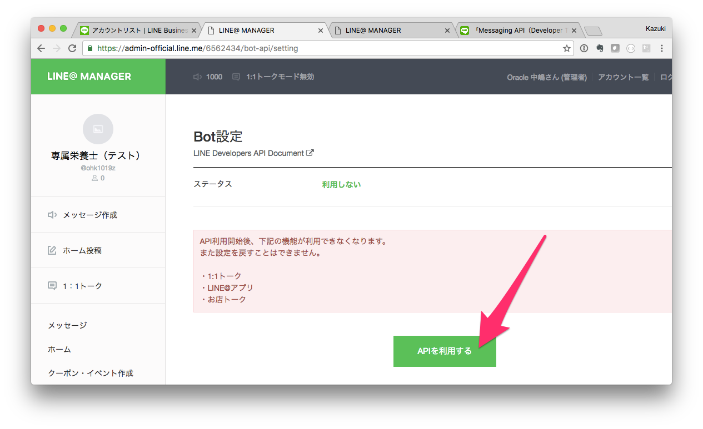Click the 利用しない status value

341,184
